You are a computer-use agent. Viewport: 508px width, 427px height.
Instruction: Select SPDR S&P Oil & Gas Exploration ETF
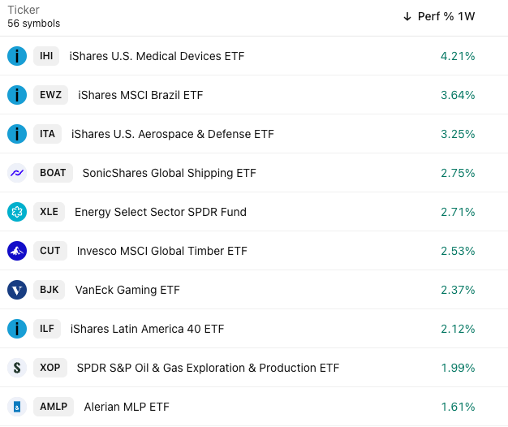pos(208,368)
